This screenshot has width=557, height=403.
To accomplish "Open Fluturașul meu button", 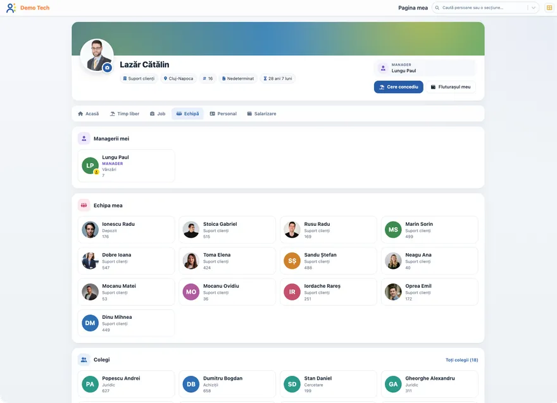I will point(451,87).
